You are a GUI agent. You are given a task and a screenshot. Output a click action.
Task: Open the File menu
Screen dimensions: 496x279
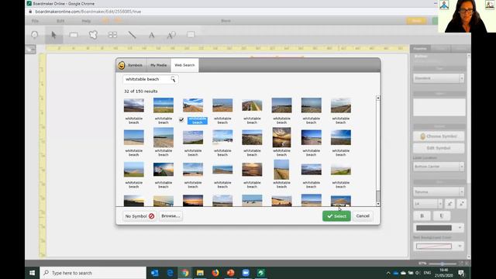(35, 21)
